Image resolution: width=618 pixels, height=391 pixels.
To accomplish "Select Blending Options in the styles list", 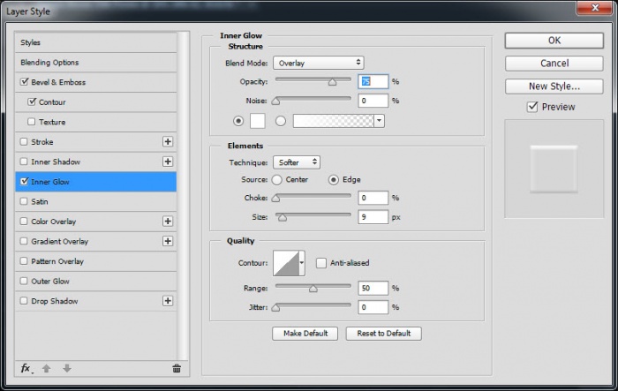I will pyautogui.click(x=49, y=63).
